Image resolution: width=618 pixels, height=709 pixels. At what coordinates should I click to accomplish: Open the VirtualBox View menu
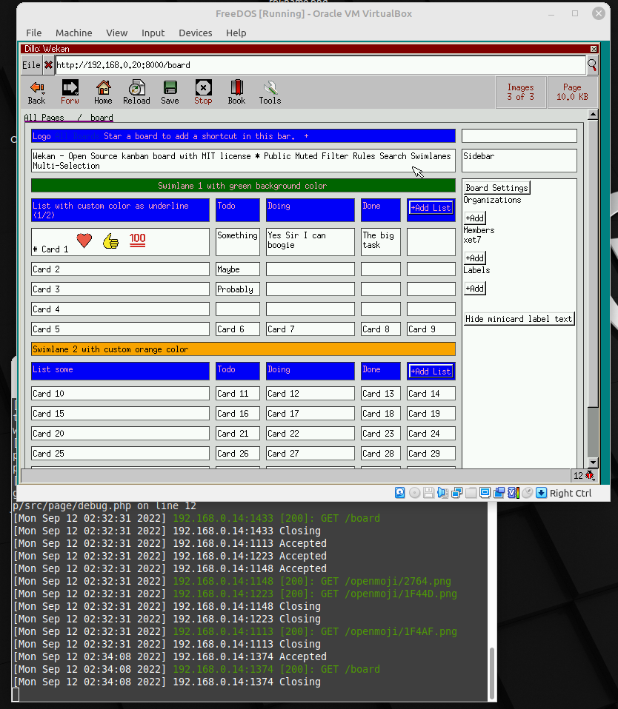(x=117, y=33)
